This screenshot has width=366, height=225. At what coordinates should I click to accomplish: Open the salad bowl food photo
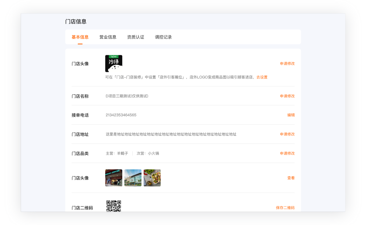click(x=152, y=178)
